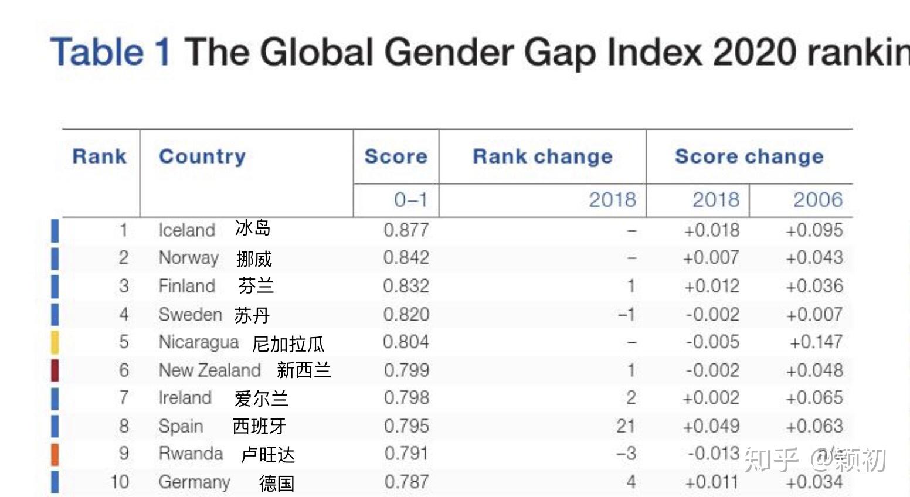
Task: Click the 0–1 score range sub-header
Action: [x=410, y=200]
